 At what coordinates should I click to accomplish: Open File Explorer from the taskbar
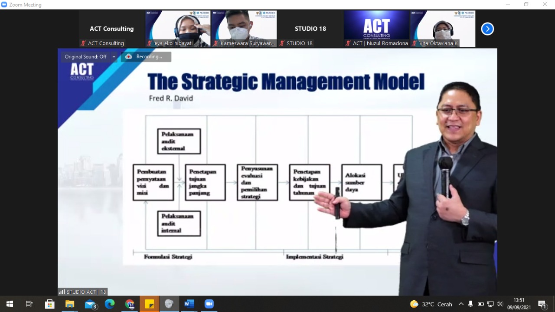coord(70,304)
